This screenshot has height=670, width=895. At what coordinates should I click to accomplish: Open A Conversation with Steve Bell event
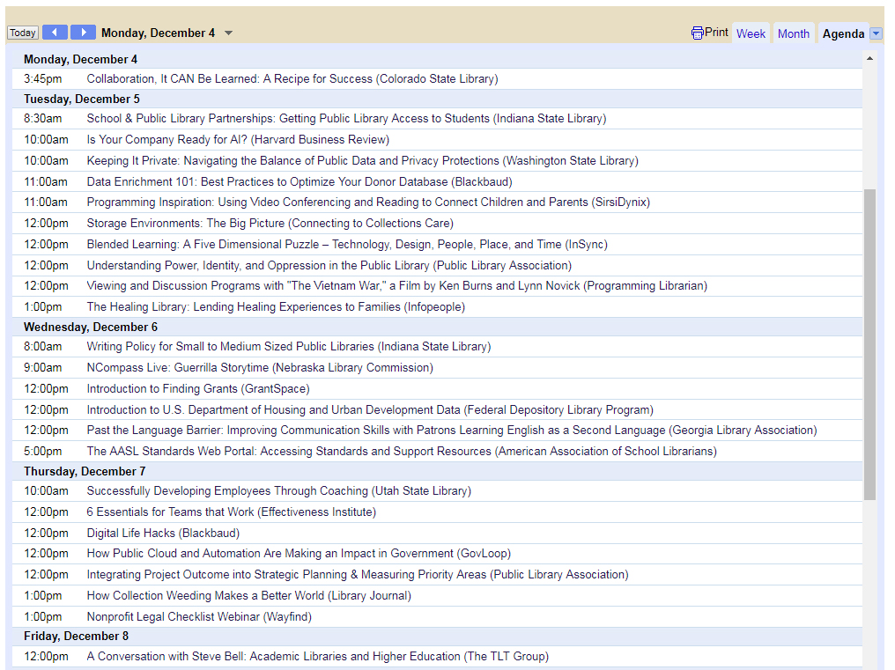318,656
